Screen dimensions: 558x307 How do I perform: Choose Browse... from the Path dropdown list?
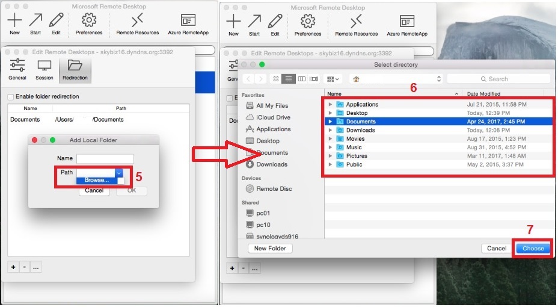point(97,180)
